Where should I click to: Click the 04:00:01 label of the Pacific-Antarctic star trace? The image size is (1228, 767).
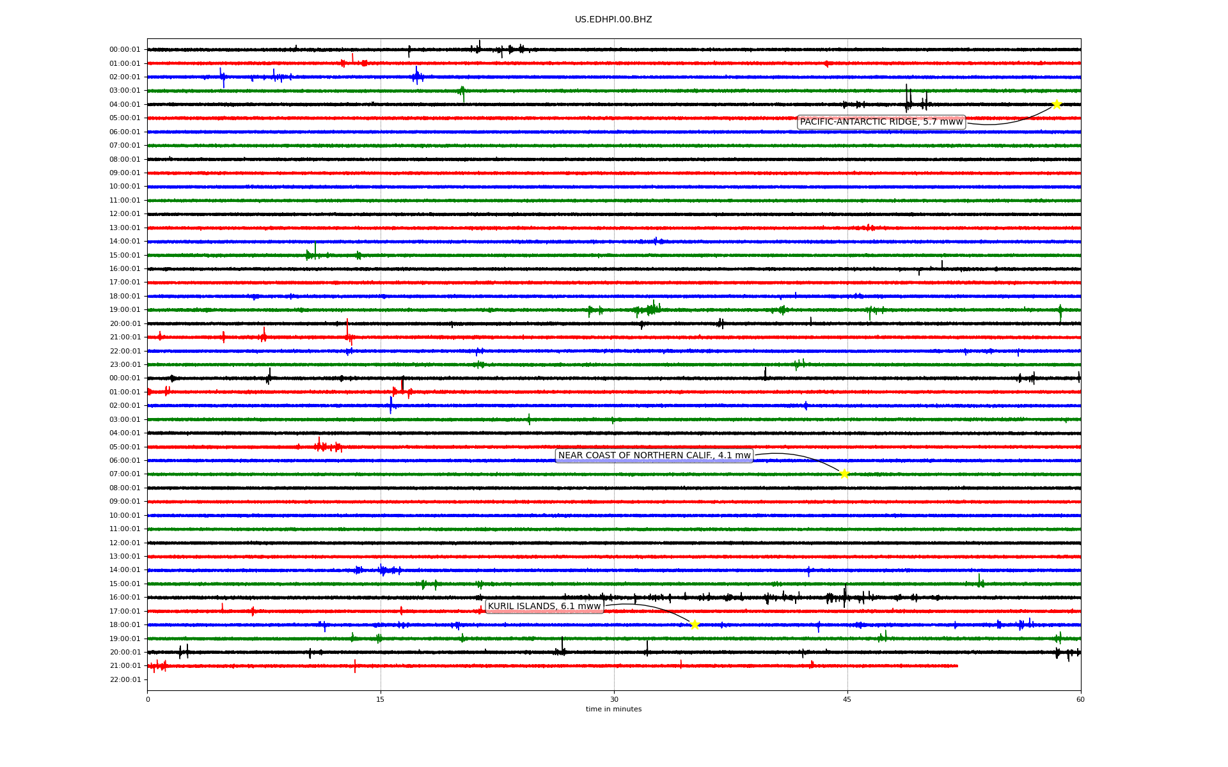(125, 105)
